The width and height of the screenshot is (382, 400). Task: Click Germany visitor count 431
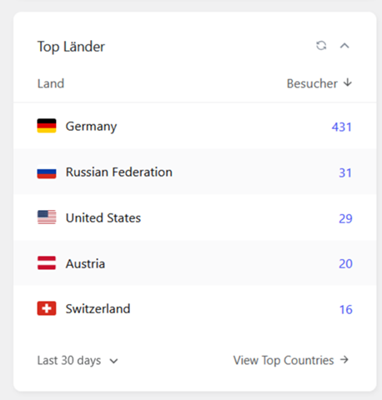click(x=342, y=127)
